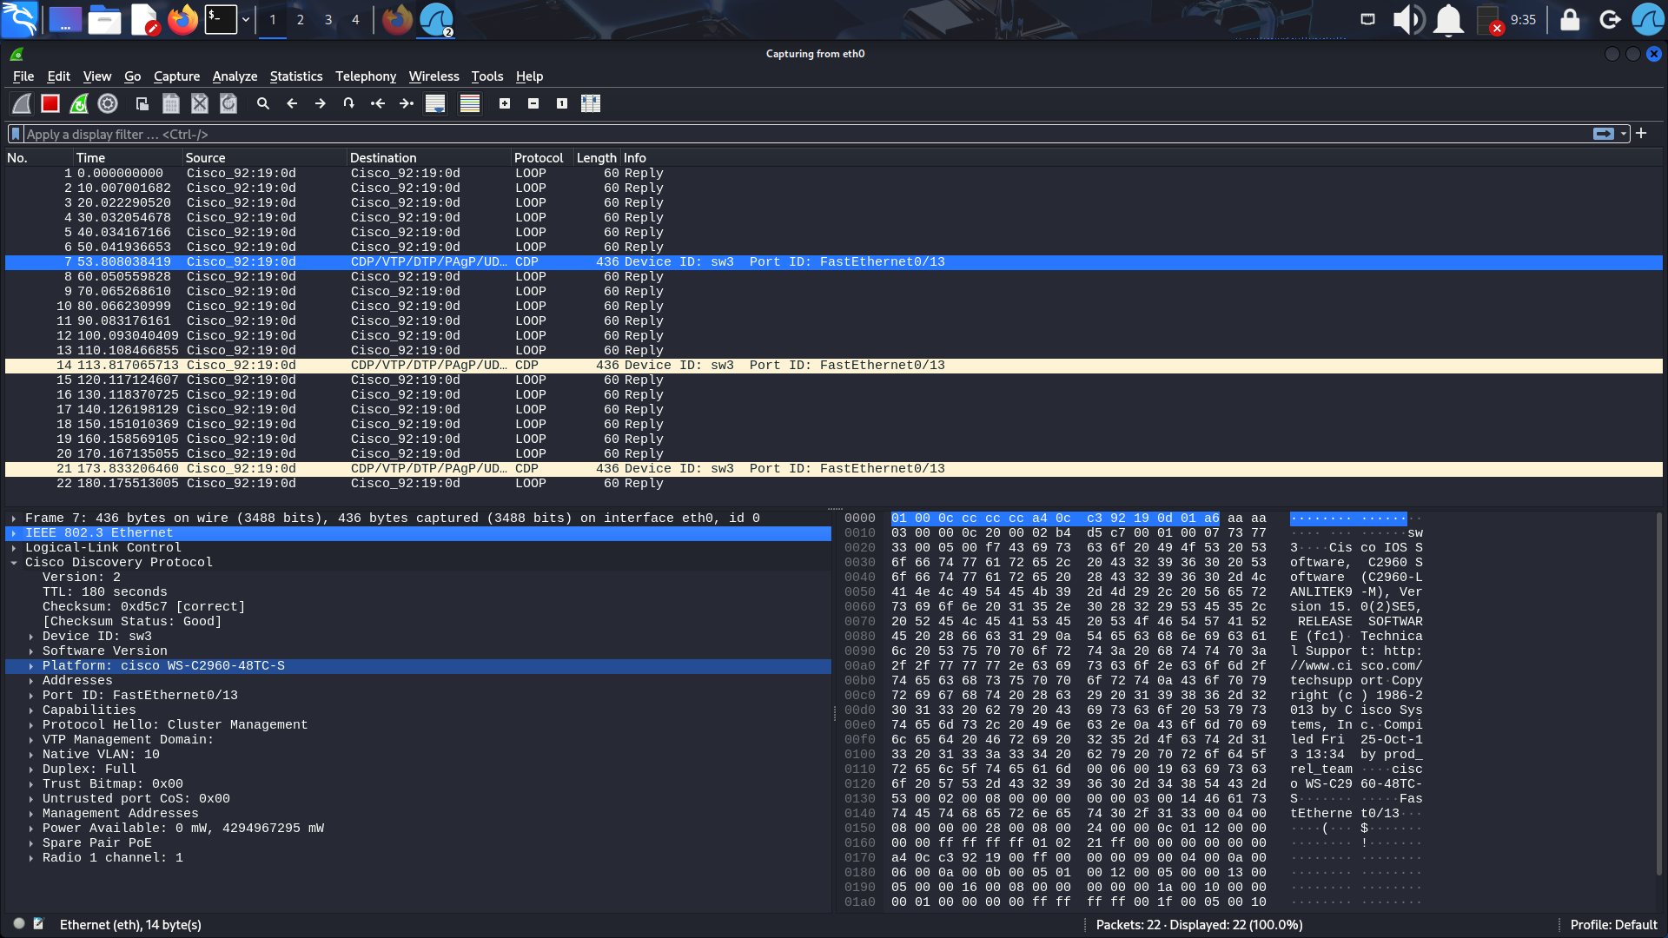Image resolution: width=1668 pixels, height=938 pixels.
Task: Open the terminal emulator from panel
Action: [x=221, y=19]
